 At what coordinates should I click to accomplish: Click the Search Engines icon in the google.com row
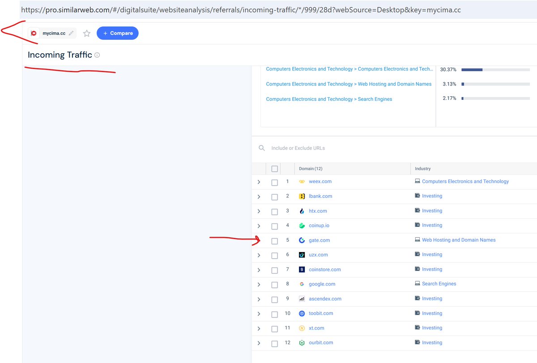418,284
